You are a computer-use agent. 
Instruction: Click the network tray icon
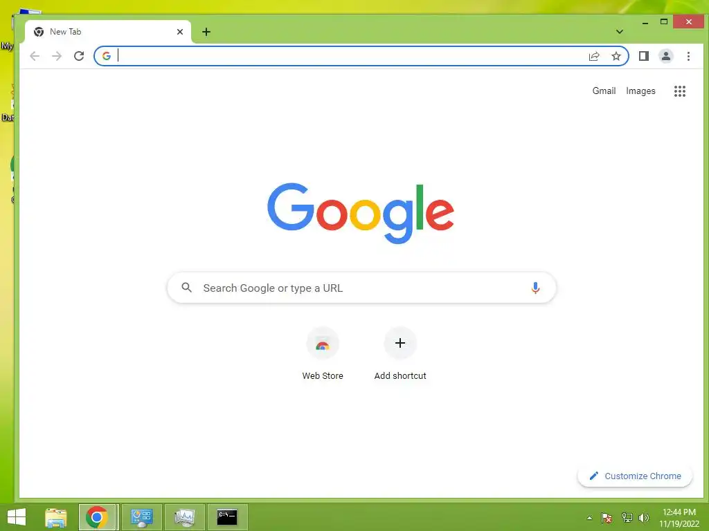627,518
